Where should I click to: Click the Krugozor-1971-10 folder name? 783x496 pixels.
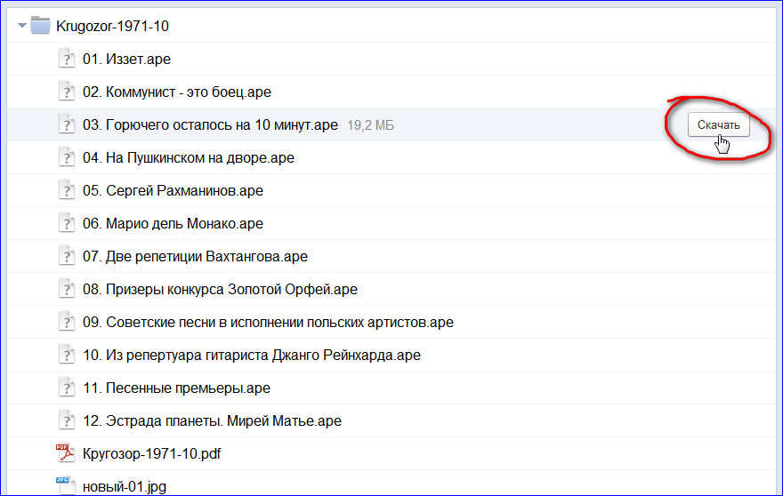[x=112, y=26]
